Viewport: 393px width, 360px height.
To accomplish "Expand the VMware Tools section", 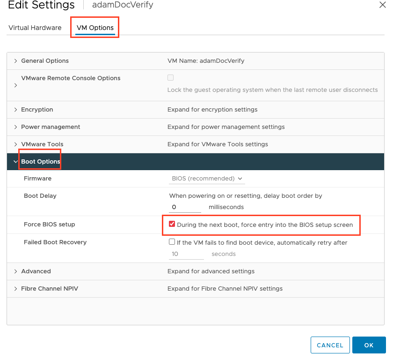I will click(x=16, y=144).
